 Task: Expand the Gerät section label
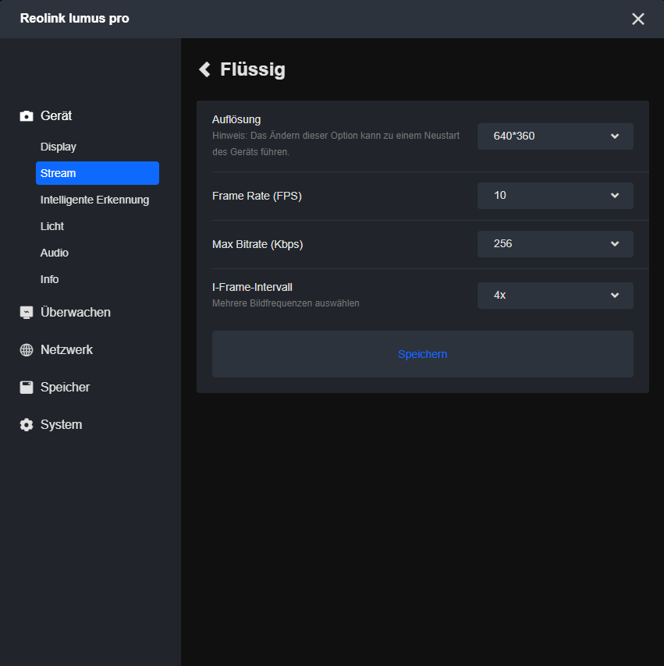[x=56, y=116]
